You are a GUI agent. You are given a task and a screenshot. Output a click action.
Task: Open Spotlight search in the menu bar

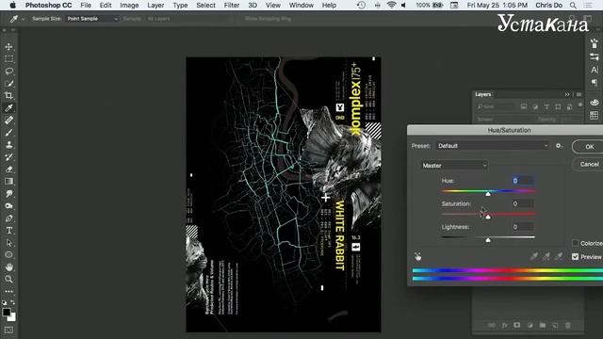click(573, 5)
